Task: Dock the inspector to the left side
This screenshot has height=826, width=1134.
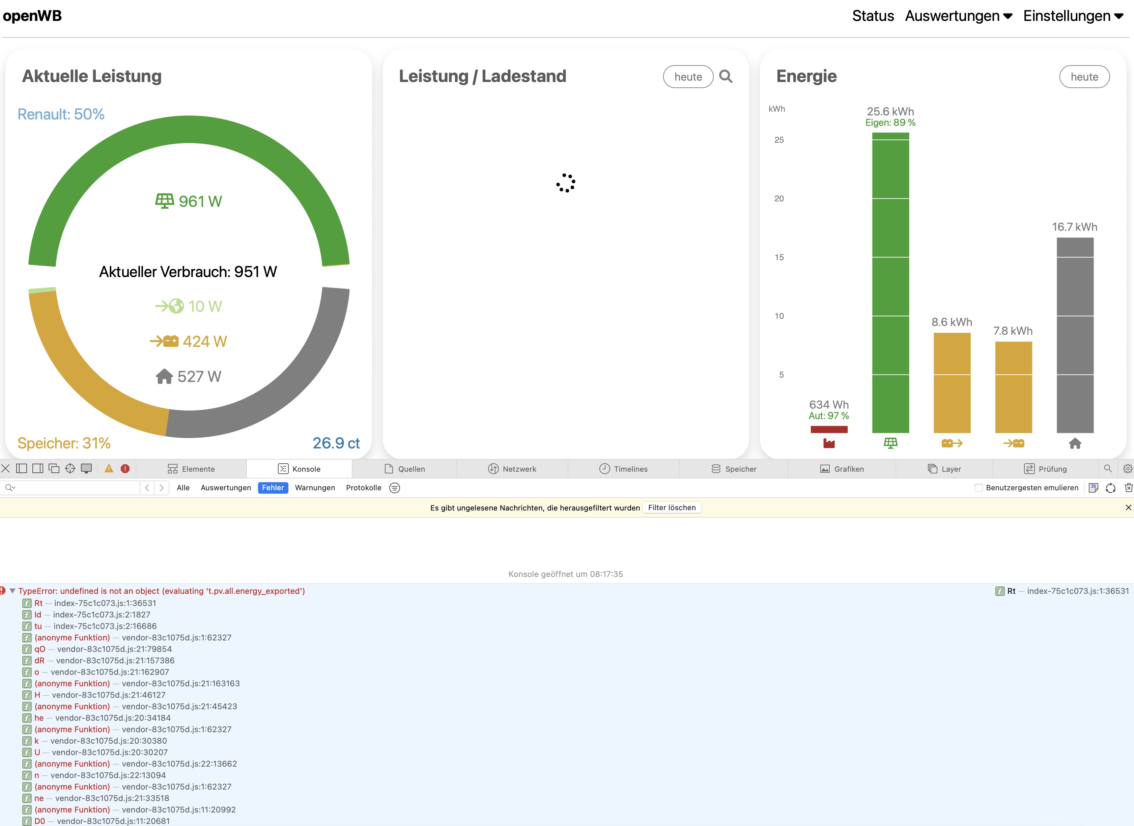Action: tap(22, 468)
